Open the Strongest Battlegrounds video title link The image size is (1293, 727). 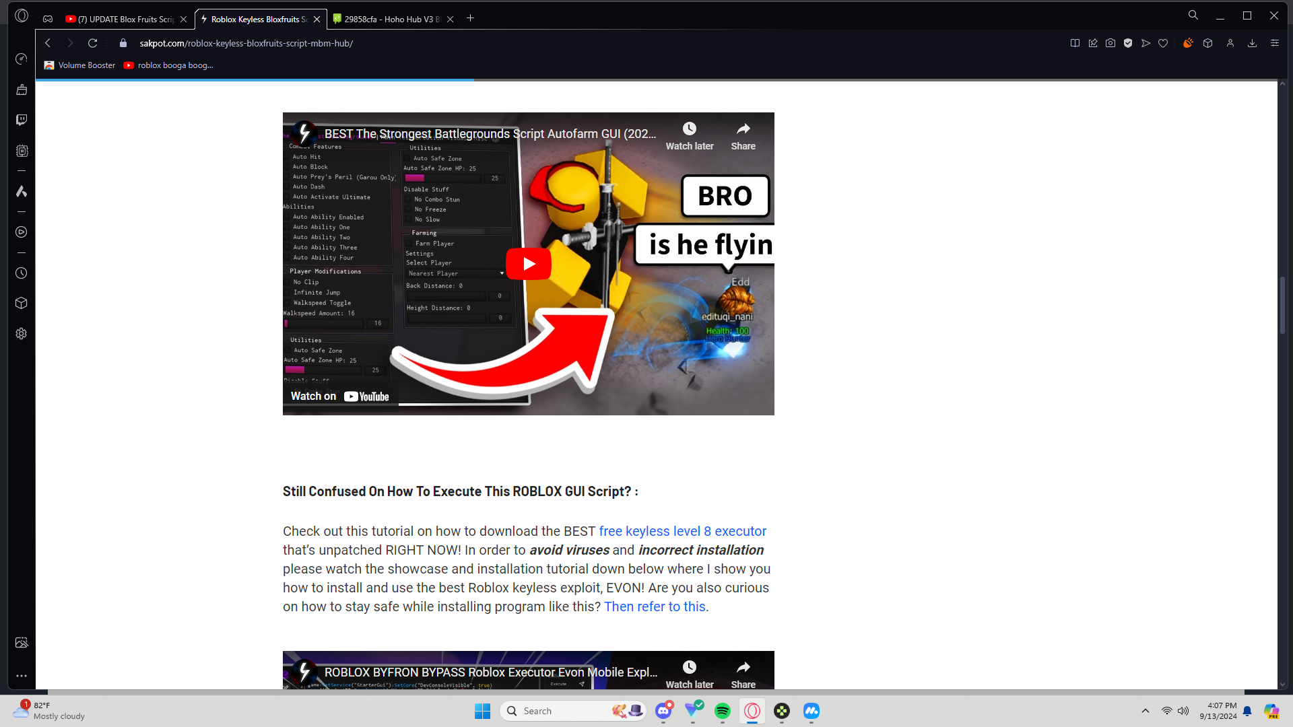point(490,134)
